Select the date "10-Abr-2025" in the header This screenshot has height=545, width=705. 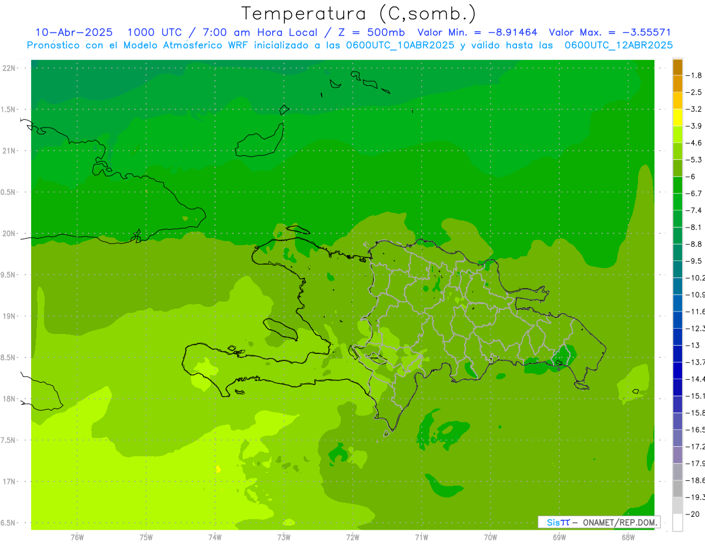point(74,33)
